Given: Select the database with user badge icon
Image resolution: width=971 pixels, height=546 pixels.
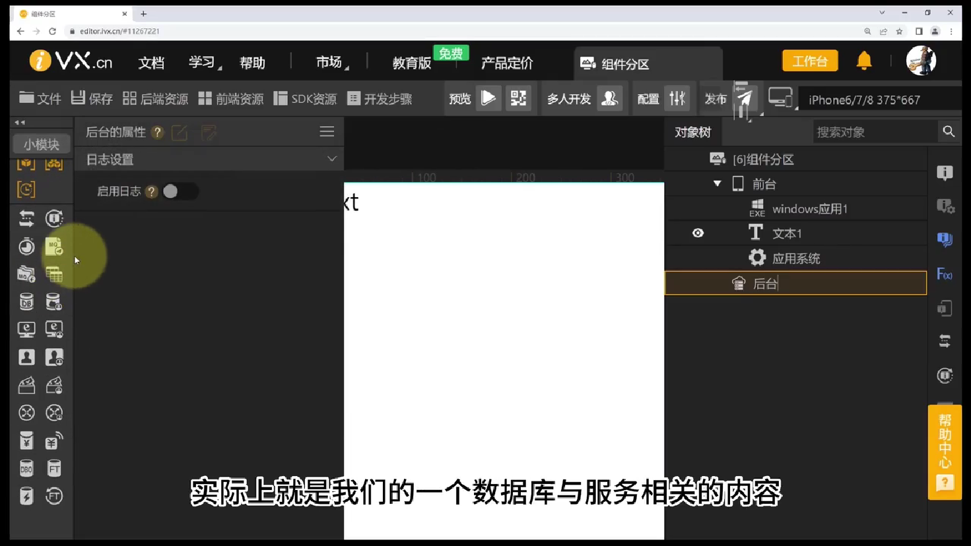Looking at the screenshot, I should [x=54, y=302].
